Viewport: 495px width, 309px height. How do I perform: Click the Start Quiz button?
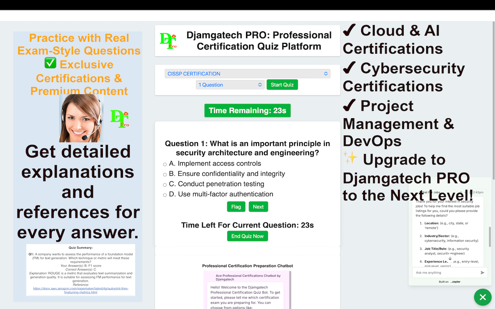(x=282, y=85)
